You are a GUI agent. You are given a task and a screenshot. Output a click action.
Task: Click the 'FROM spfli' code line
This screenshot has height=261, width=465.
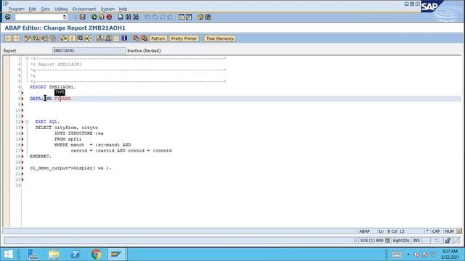[x=68, y=138]
